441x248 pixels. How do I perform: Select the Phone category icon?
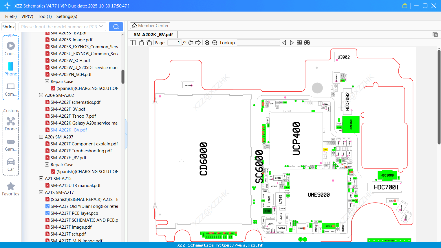pos(11,69)
